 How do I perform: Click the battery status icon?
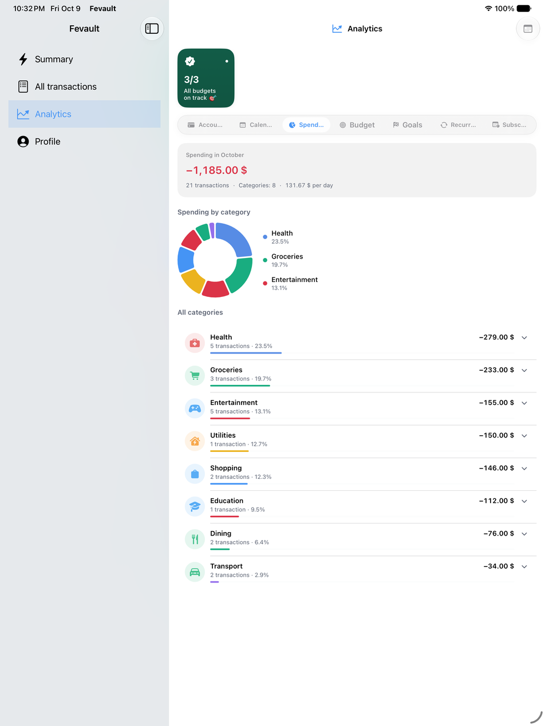[524, 9]
